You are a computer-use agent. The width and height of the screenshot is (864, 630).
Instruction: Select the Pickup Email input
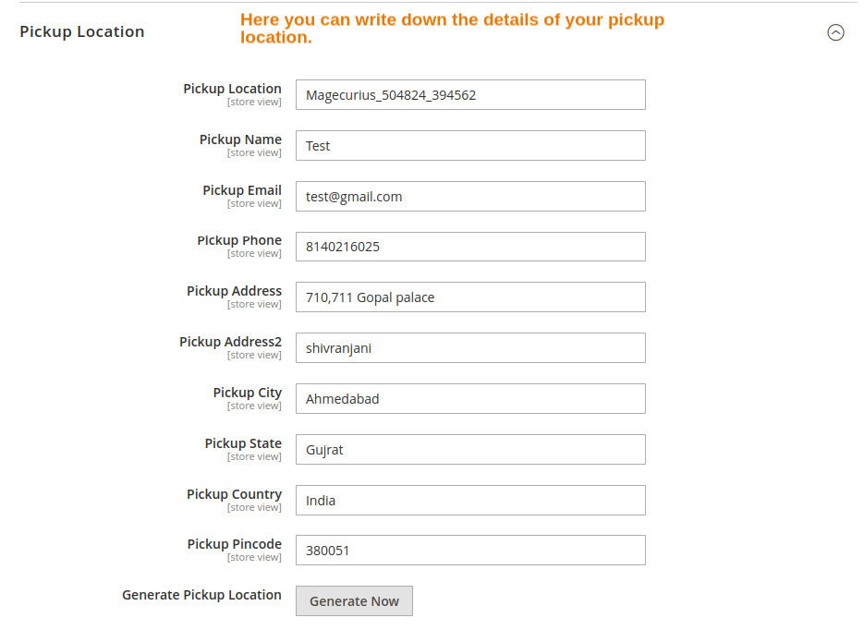pyautogui.click(x=470, y=196)
